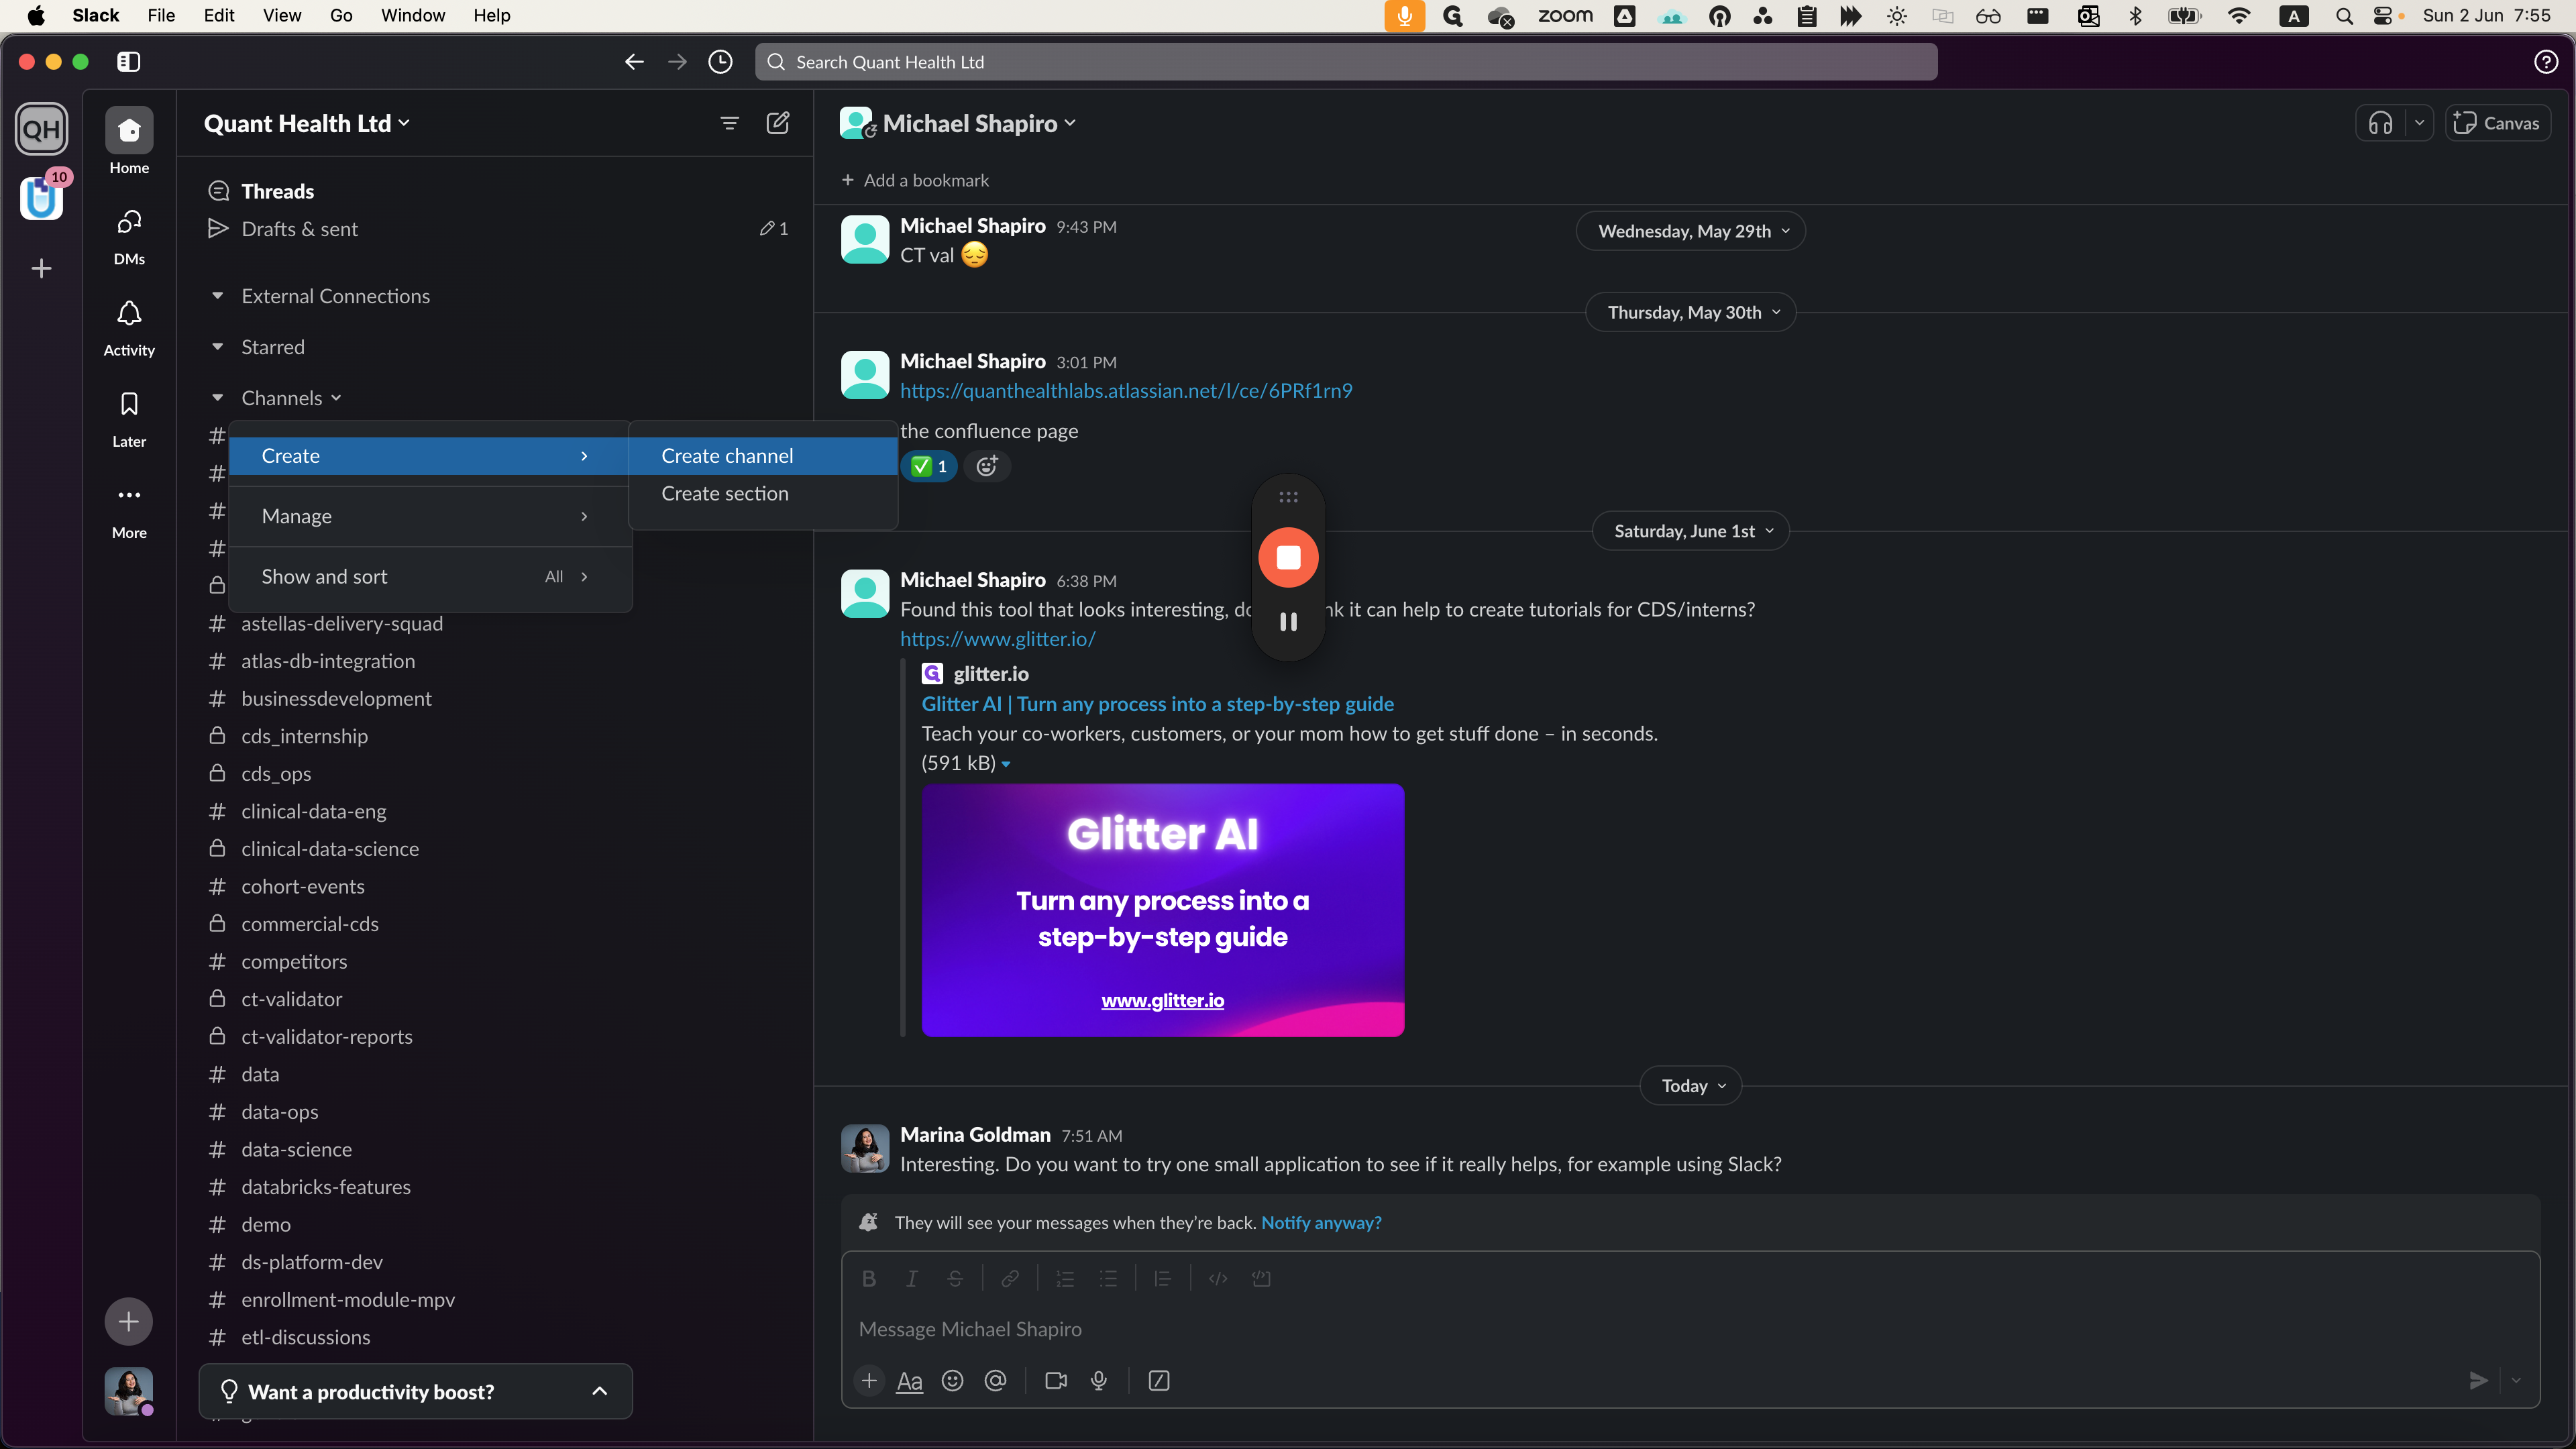Collapse the Channels section triangle

(x=217, y=398)
